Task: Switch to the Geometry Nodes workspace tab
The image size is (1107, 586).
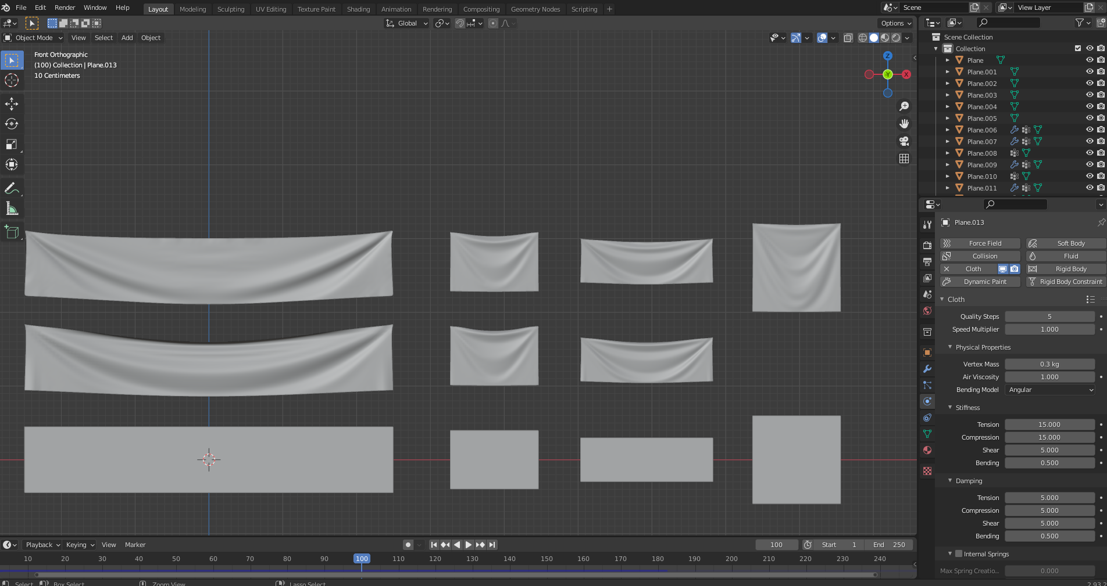Action: (535, 9)
